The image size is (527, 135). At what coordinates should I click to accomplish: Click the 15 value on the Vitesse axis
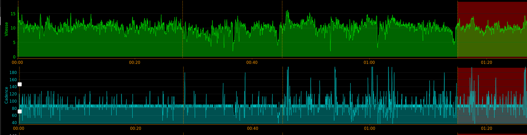pyautogui.click(x=13, y=14)
